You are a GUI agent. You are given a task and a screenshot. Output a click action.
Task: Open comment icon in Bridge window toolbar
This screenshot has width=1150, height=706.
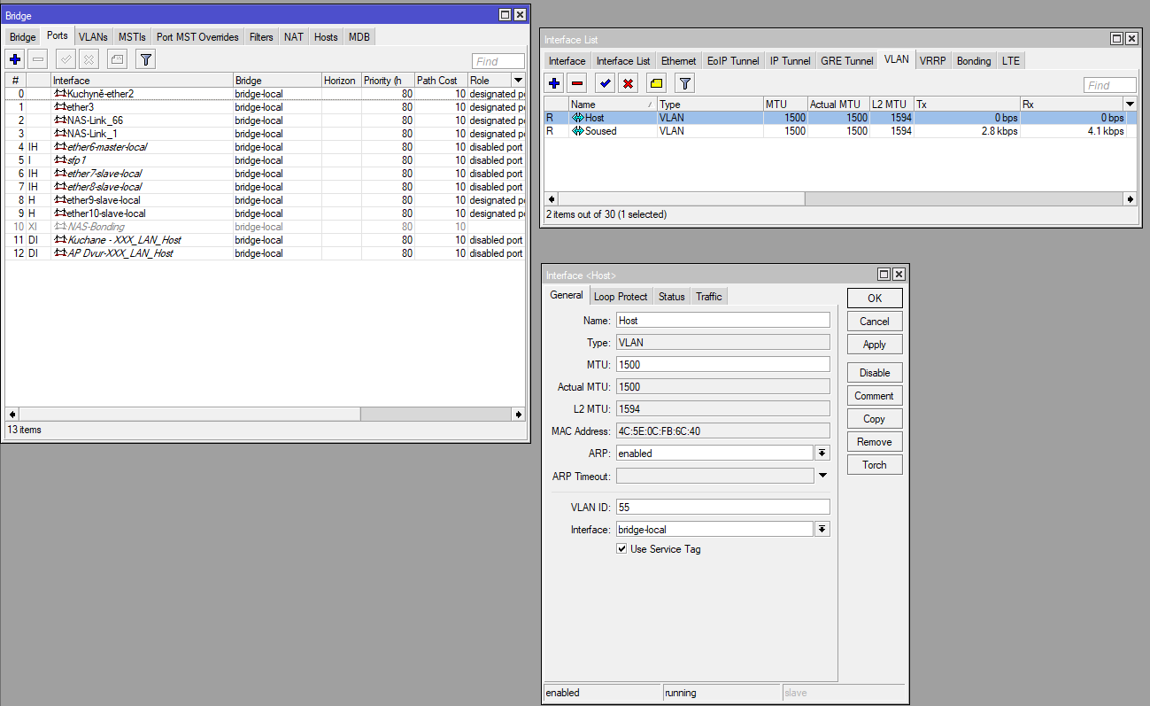pos(117,59)
